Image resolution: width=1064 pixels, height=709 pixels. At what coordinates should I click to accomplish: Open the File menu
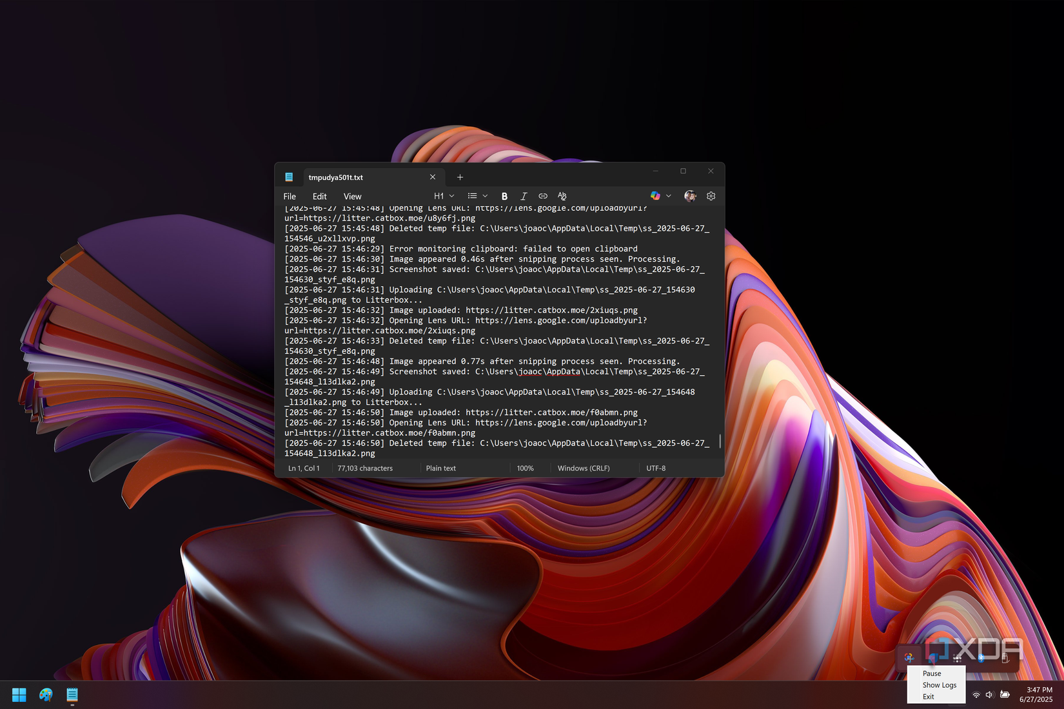click(289, 196)
